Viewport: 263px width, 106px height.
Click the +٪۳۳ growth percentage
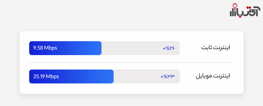pyautogui.click(x=168, y=77)
